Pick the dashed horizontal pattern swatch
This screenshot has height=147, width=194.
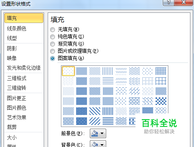(121, 91)
